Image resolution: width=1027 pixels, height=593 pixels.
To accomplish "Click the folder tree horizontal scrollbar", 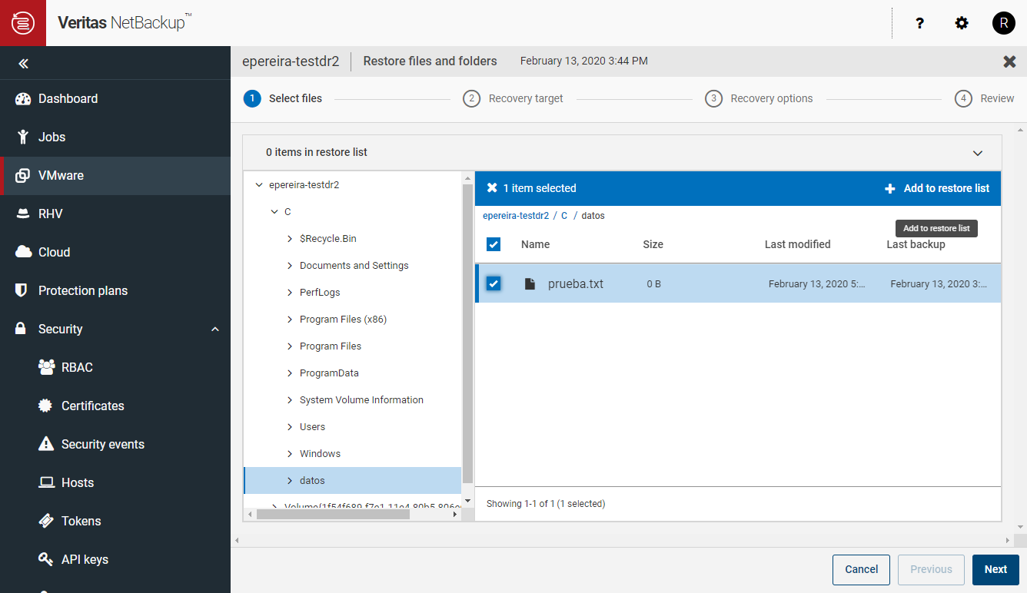I will coord(333,515).
